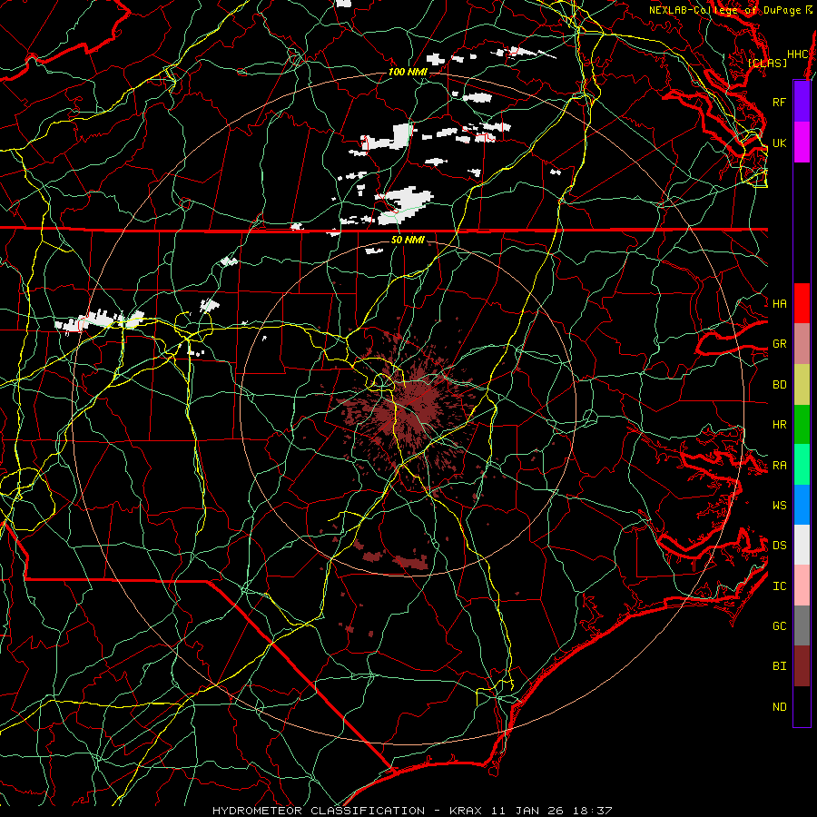Click the brown BI legend swatch
This screenshot has width=817, height=817.
802,666
